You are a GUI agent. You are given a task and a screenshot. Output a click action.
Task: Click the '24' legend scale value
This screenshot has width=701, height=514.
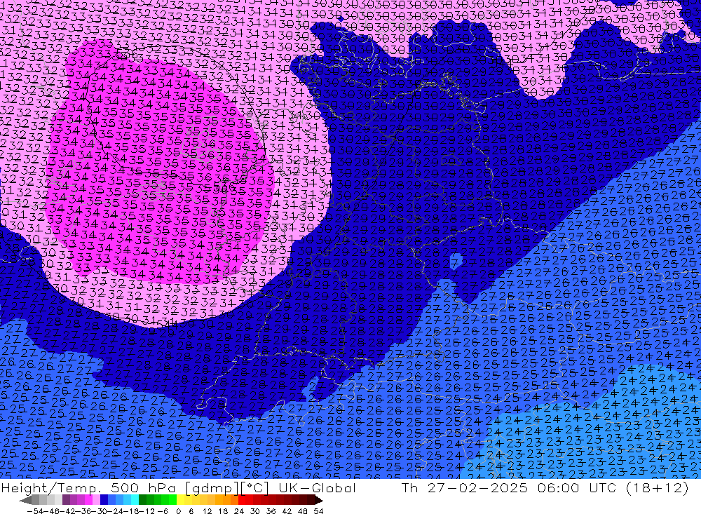[239, 511]
